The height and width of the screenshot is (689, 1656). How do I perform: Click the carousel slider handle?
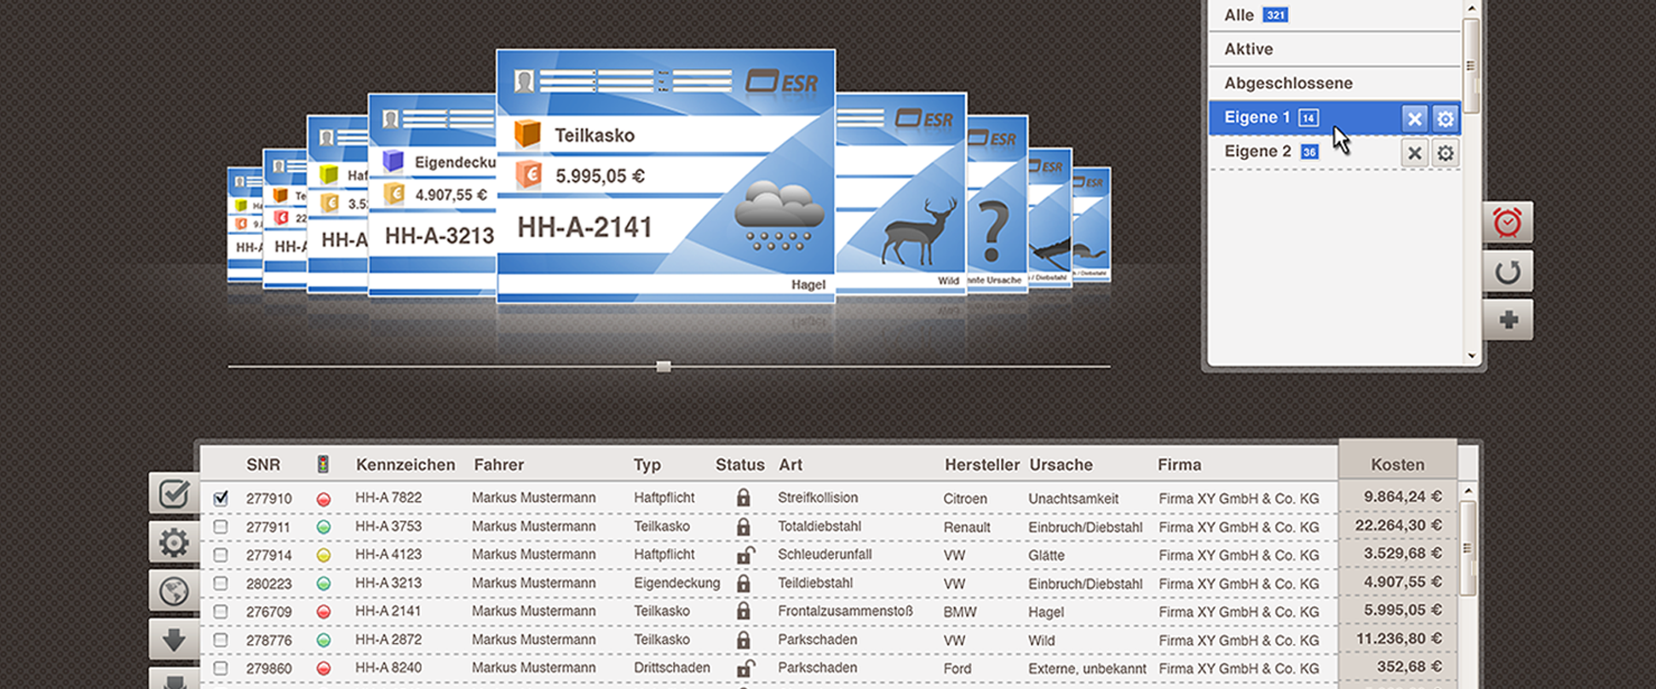click(664, 367)
